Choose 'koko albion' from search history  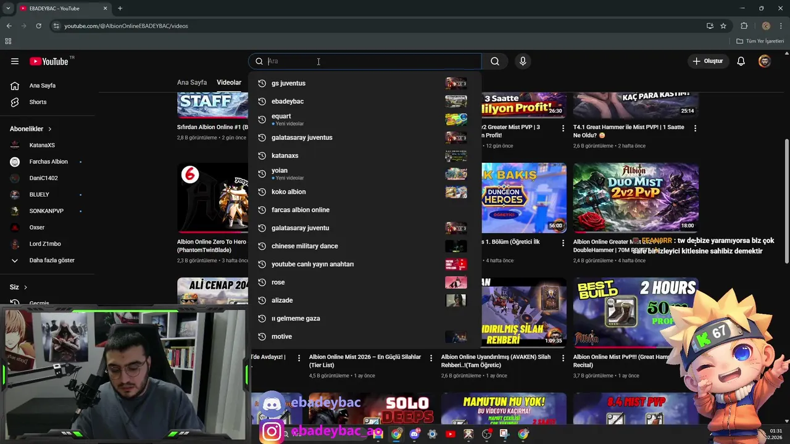tap(364, 192)
